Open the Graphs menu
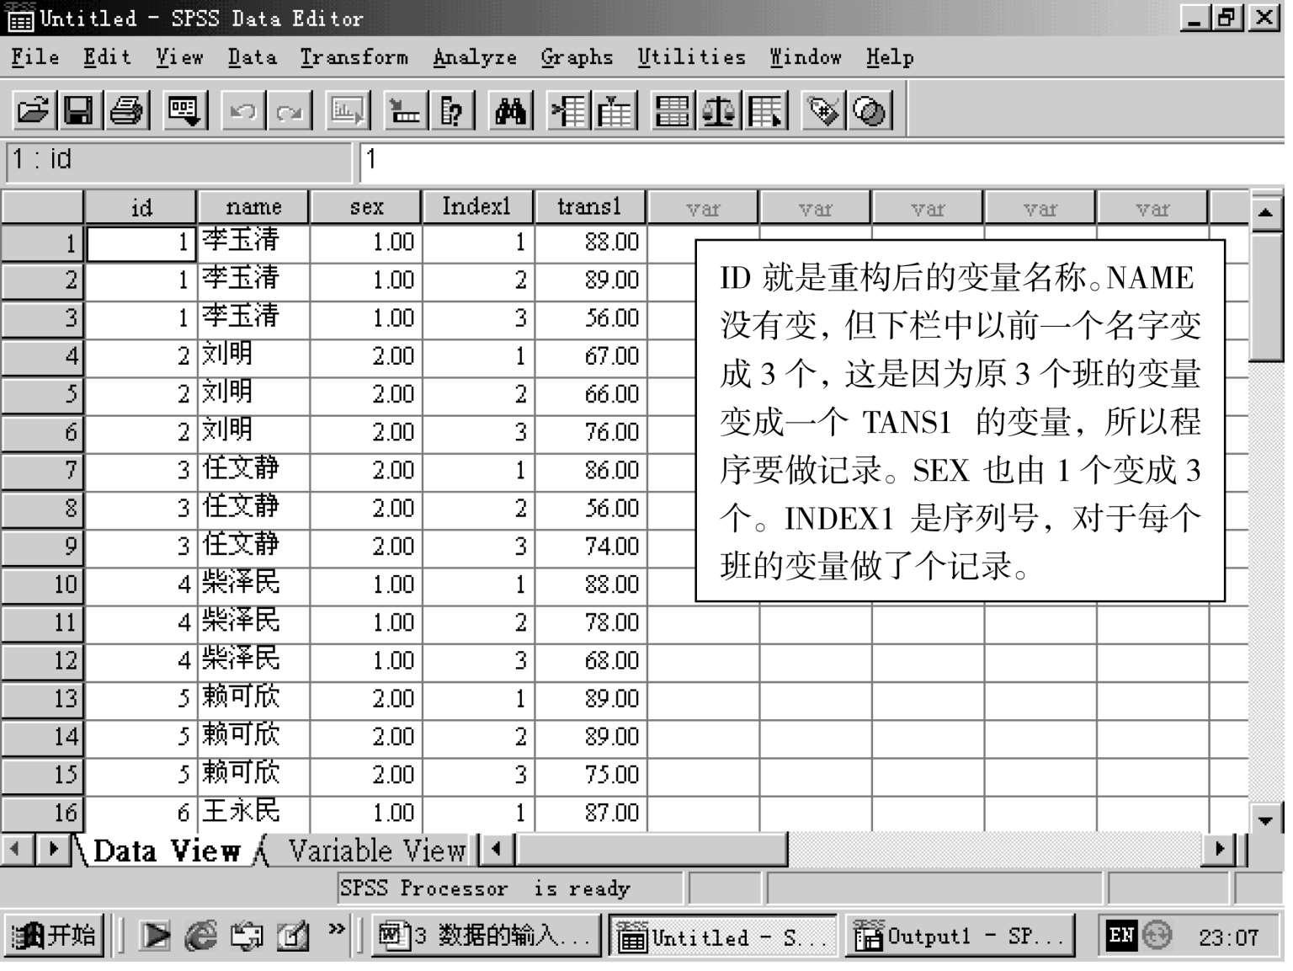This screenshot has height=971, width=1293. tap(577, 57)
